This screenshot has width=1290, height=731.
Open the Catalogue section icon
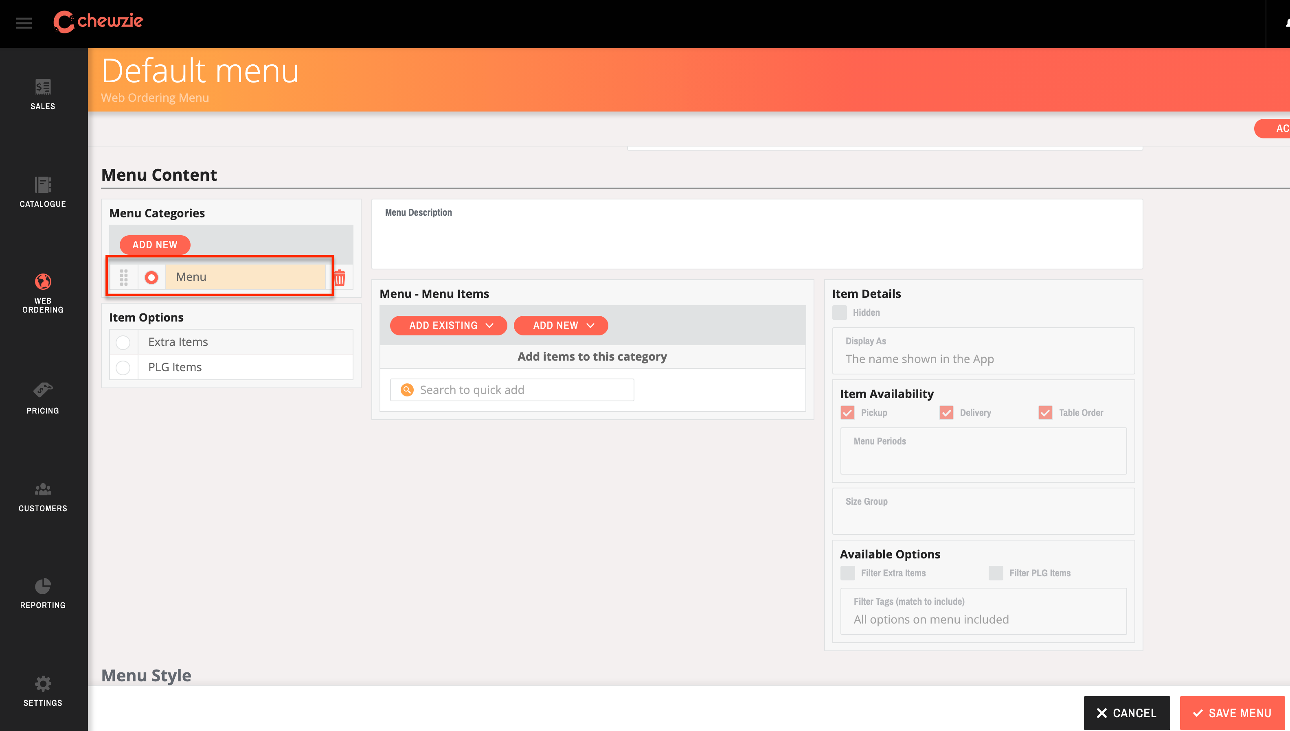[x=43, y=185]
